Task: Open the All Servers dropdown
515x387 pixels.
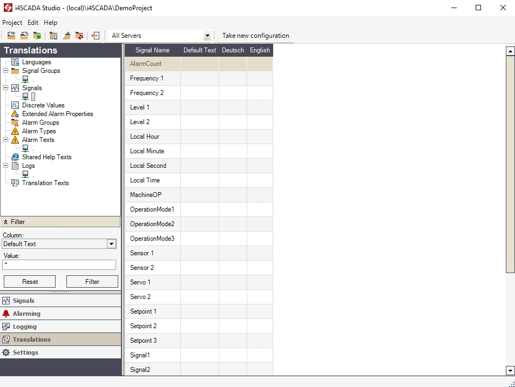Action: pos(207,36)
